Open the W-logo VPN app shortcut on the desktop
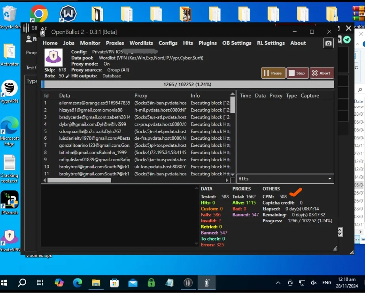Image resolution: width=365 pixels, height=293 pixels. click(x=68, y=13)
